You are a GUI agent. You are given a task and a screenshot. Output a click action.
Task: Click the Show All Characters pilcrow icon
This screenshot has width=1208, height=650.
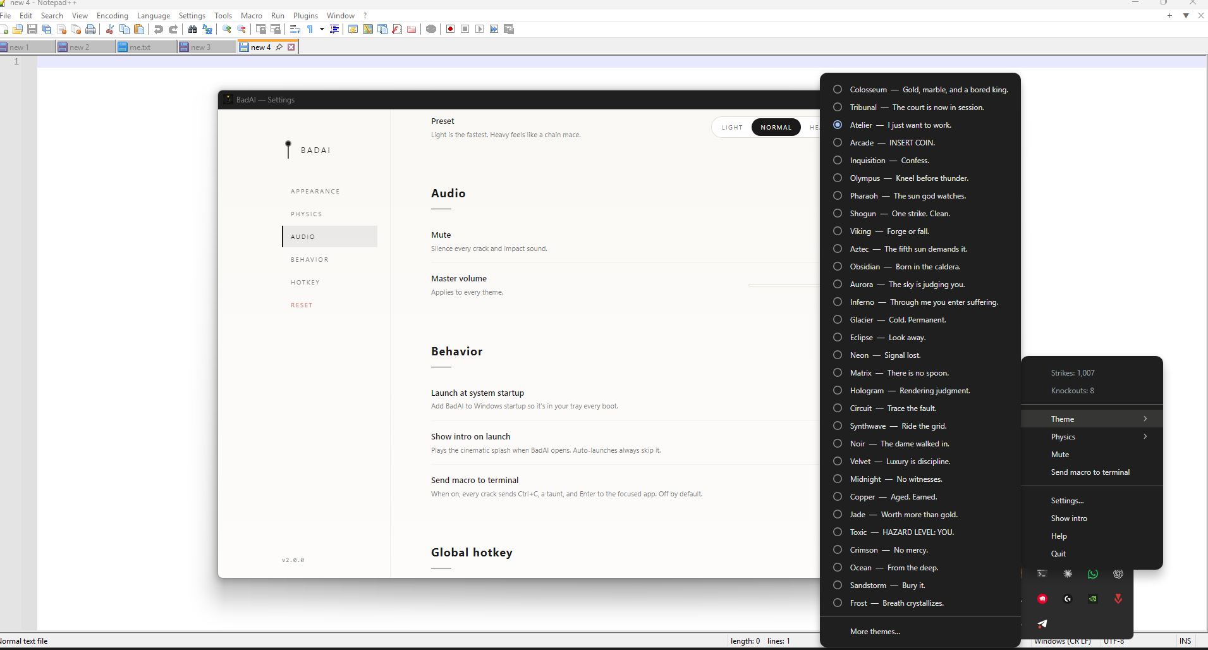coord(310,29)
